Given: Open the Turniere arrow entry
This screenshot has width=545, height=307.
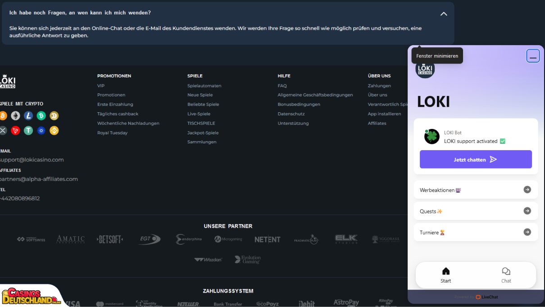Looking at the screenshot, I should [527, 232].
